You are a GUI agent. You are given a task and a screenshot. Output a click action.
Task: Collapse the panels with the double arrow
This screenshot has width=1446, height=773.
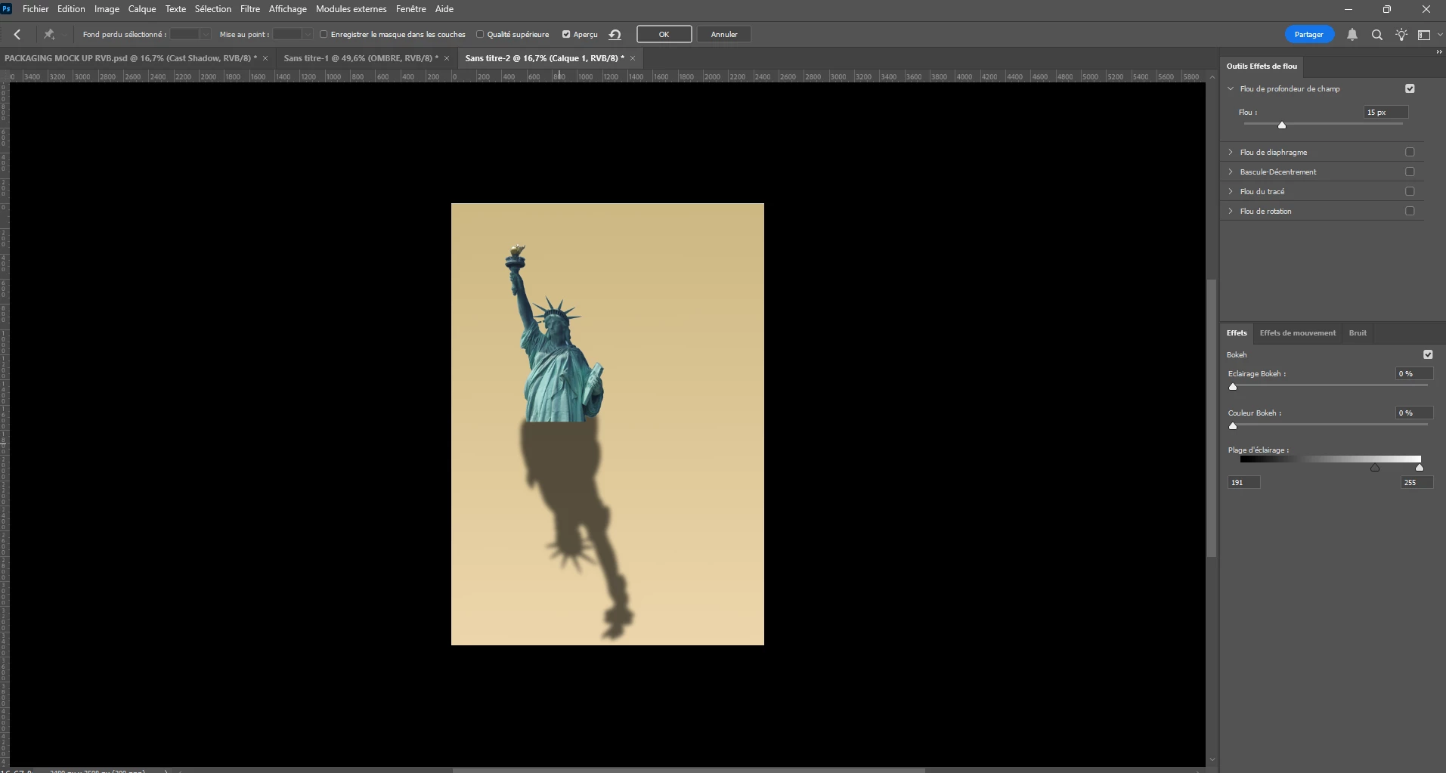pos(1439,51)
